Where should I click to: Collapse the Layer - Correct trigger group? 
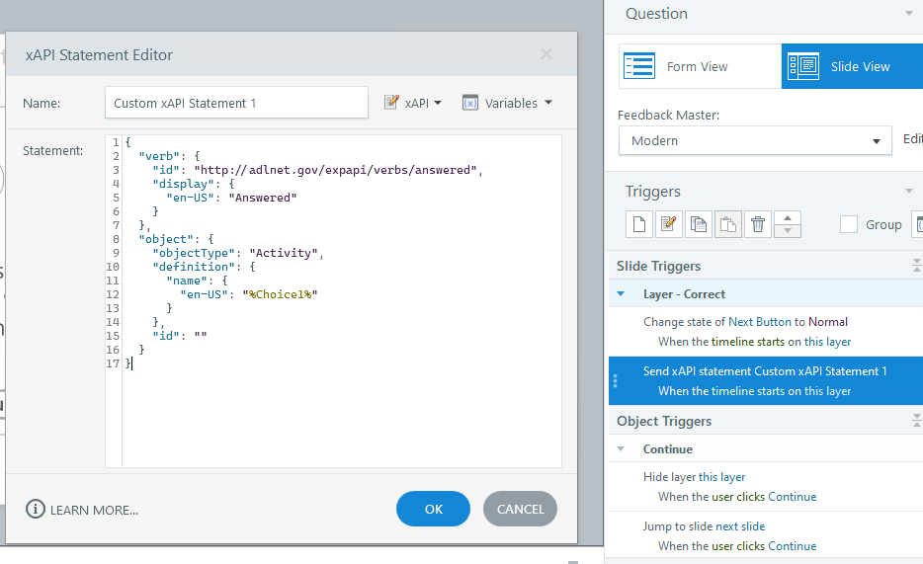[621, 293]
